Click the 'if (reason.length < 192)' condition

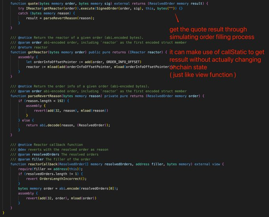pos(42,101)
